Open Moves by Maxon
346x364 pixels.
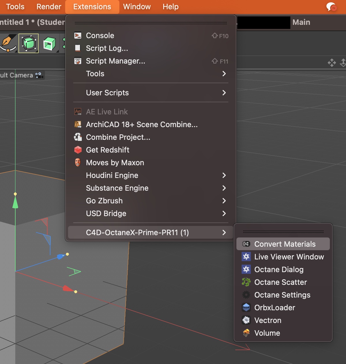151,163
